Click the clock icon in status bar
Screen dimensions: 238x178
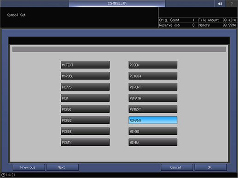click(3, 175)
